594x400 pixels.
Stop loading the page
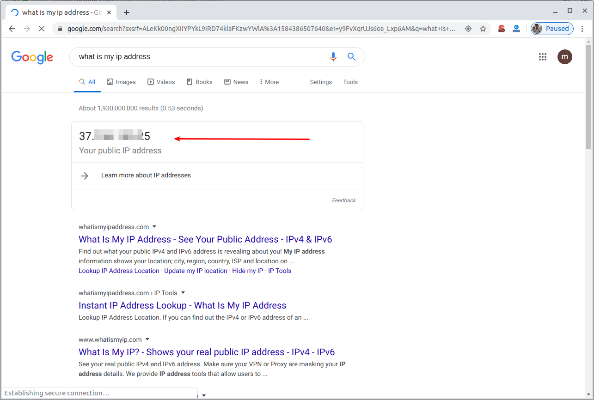click(42, 29)
